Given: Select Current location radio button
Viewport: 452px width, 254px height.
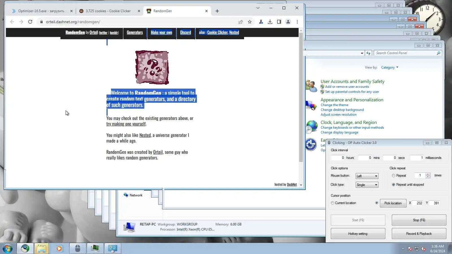Looking at the screenshot, I should pyautogui.click(x=333, y=203).
